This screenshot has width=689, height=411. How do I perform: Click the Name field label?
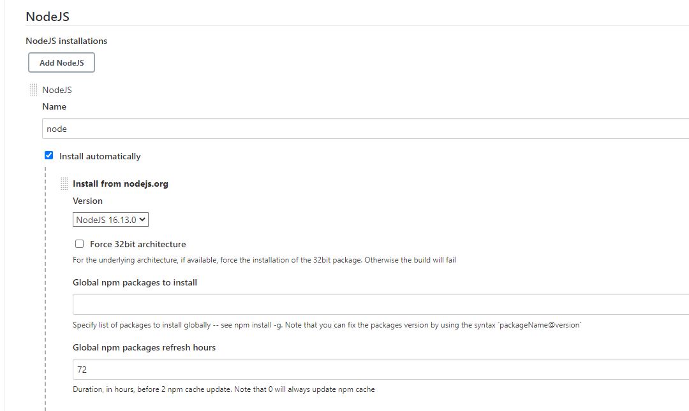pyautogui.click(x=54, y=106)
